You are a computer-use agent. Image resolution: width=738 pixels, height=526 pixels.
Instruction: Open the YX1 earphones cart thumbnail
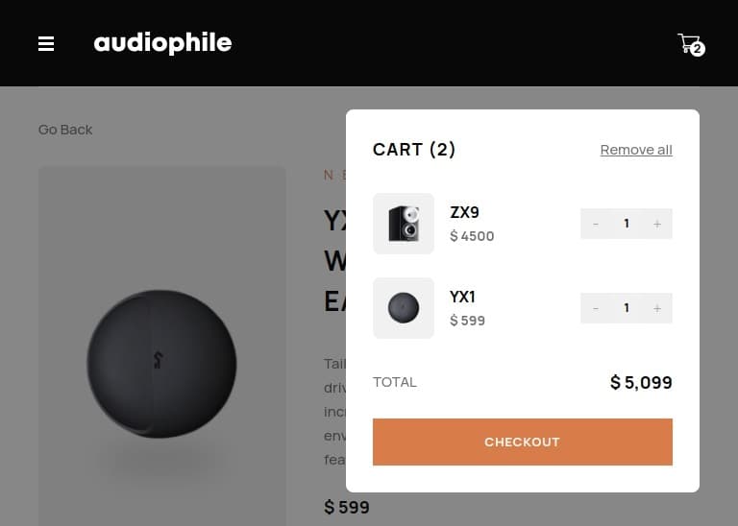click(404, 308)
